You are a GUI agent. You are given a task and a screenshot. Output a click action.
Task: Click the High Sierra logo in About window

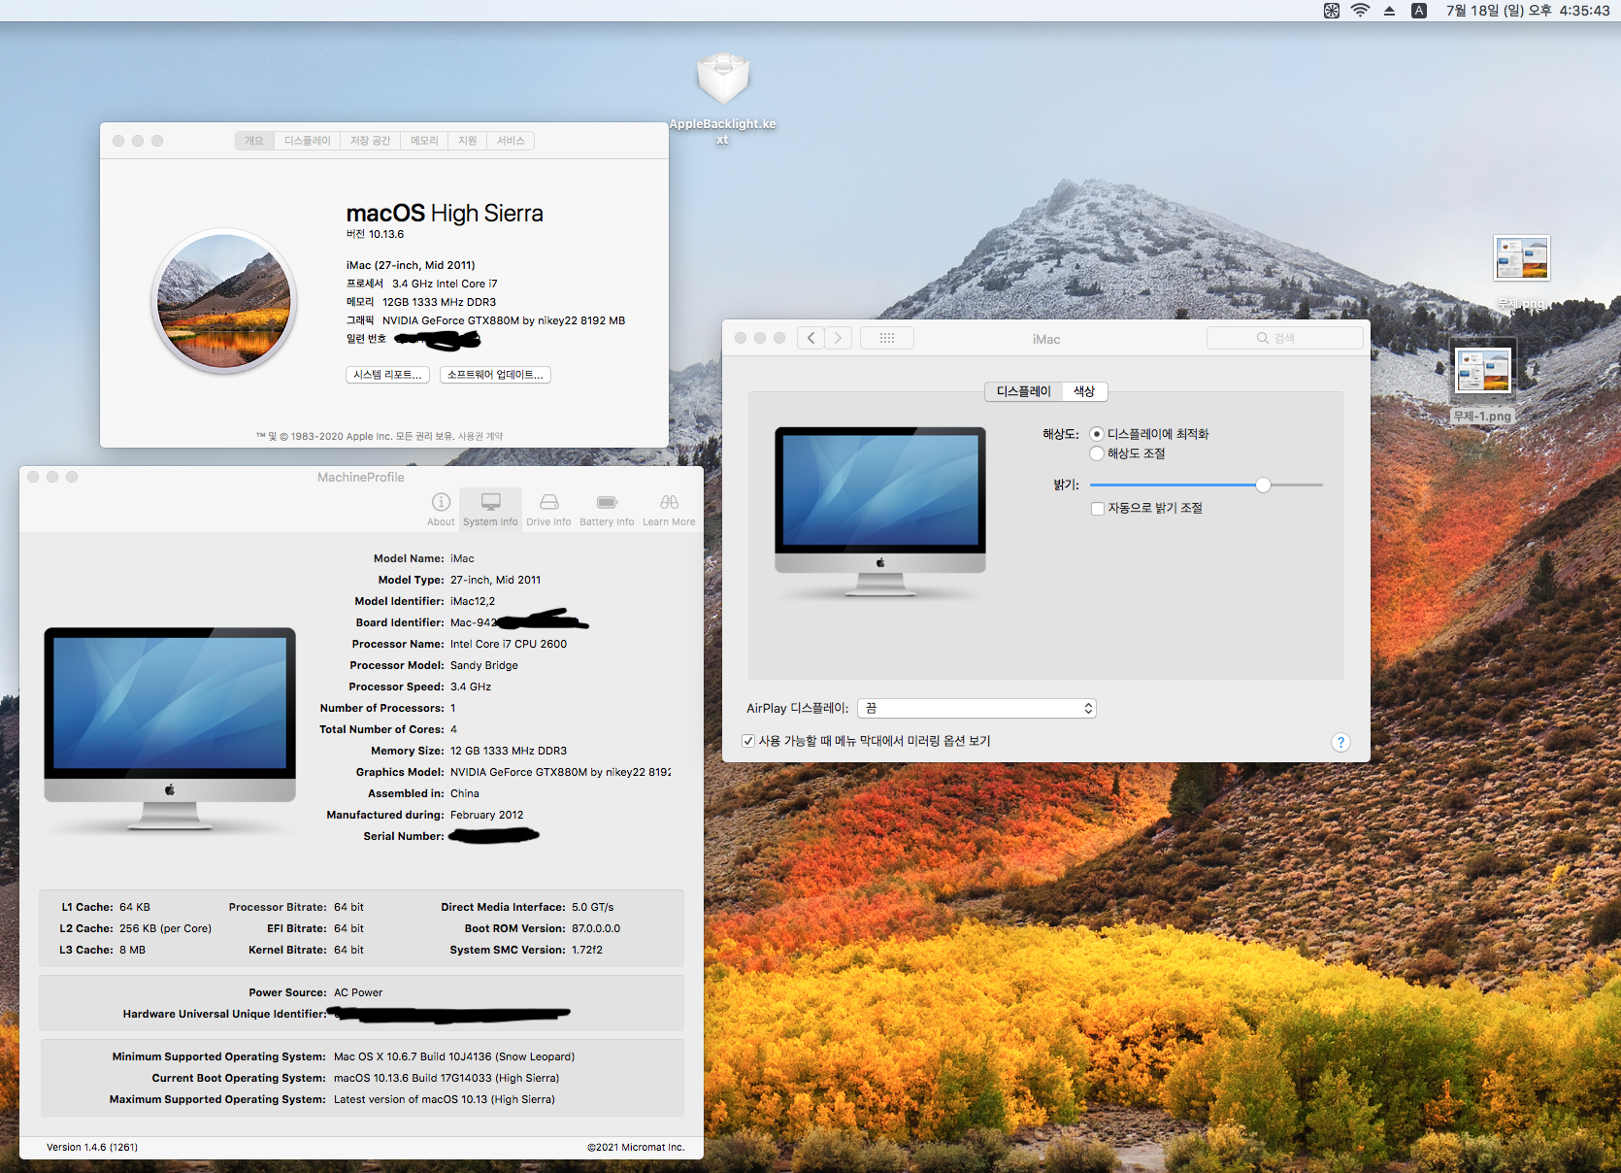(224, 301)
